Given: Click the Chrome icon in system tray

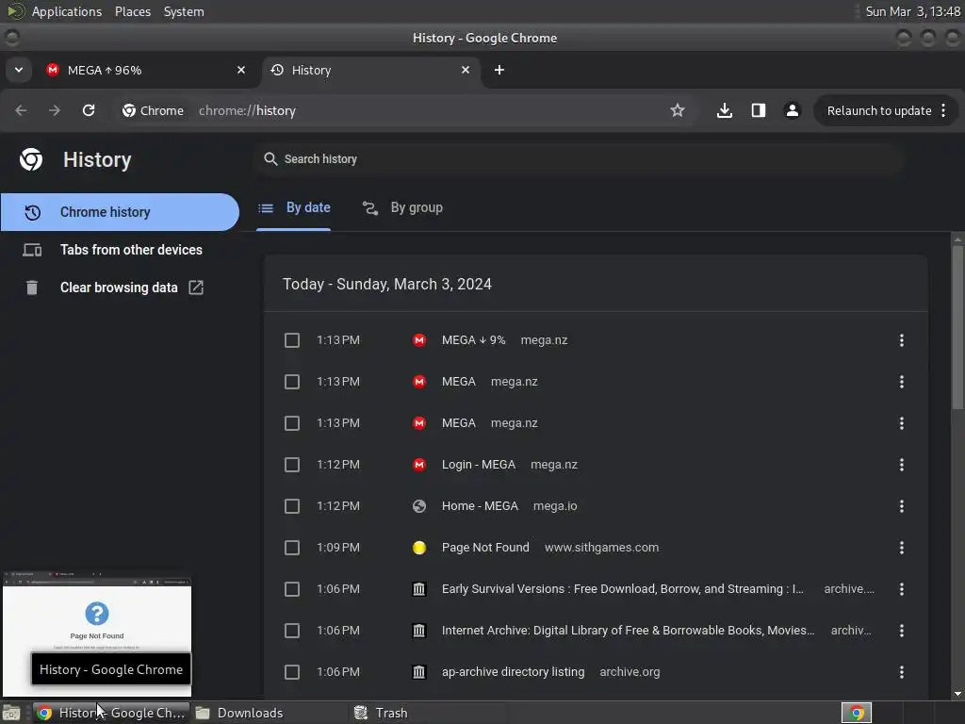Looking at the screenshot, I should pos(856,713).
